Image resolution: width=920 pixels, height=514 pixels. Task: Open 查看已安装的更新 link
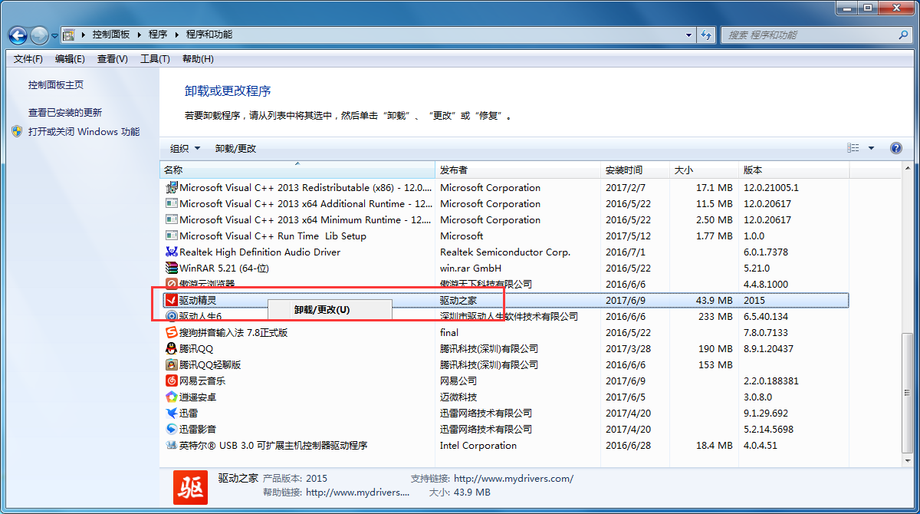(65, 112)
